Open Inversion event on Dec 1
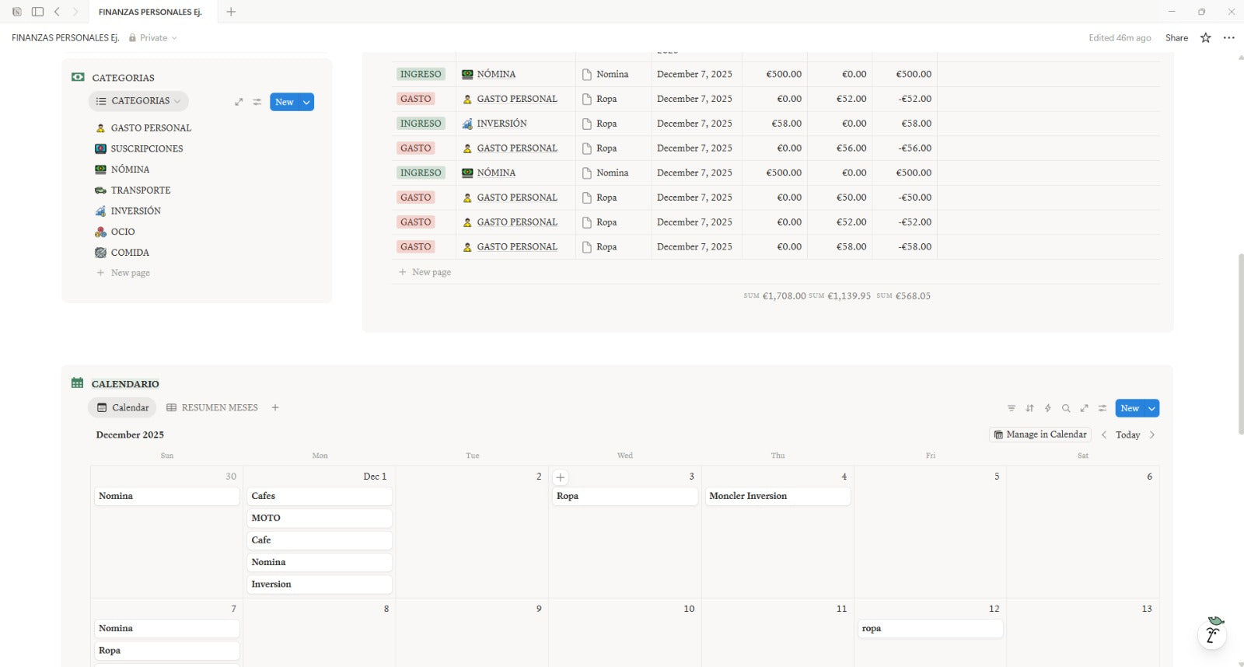The image size is (1244, 667). point(320,584)
